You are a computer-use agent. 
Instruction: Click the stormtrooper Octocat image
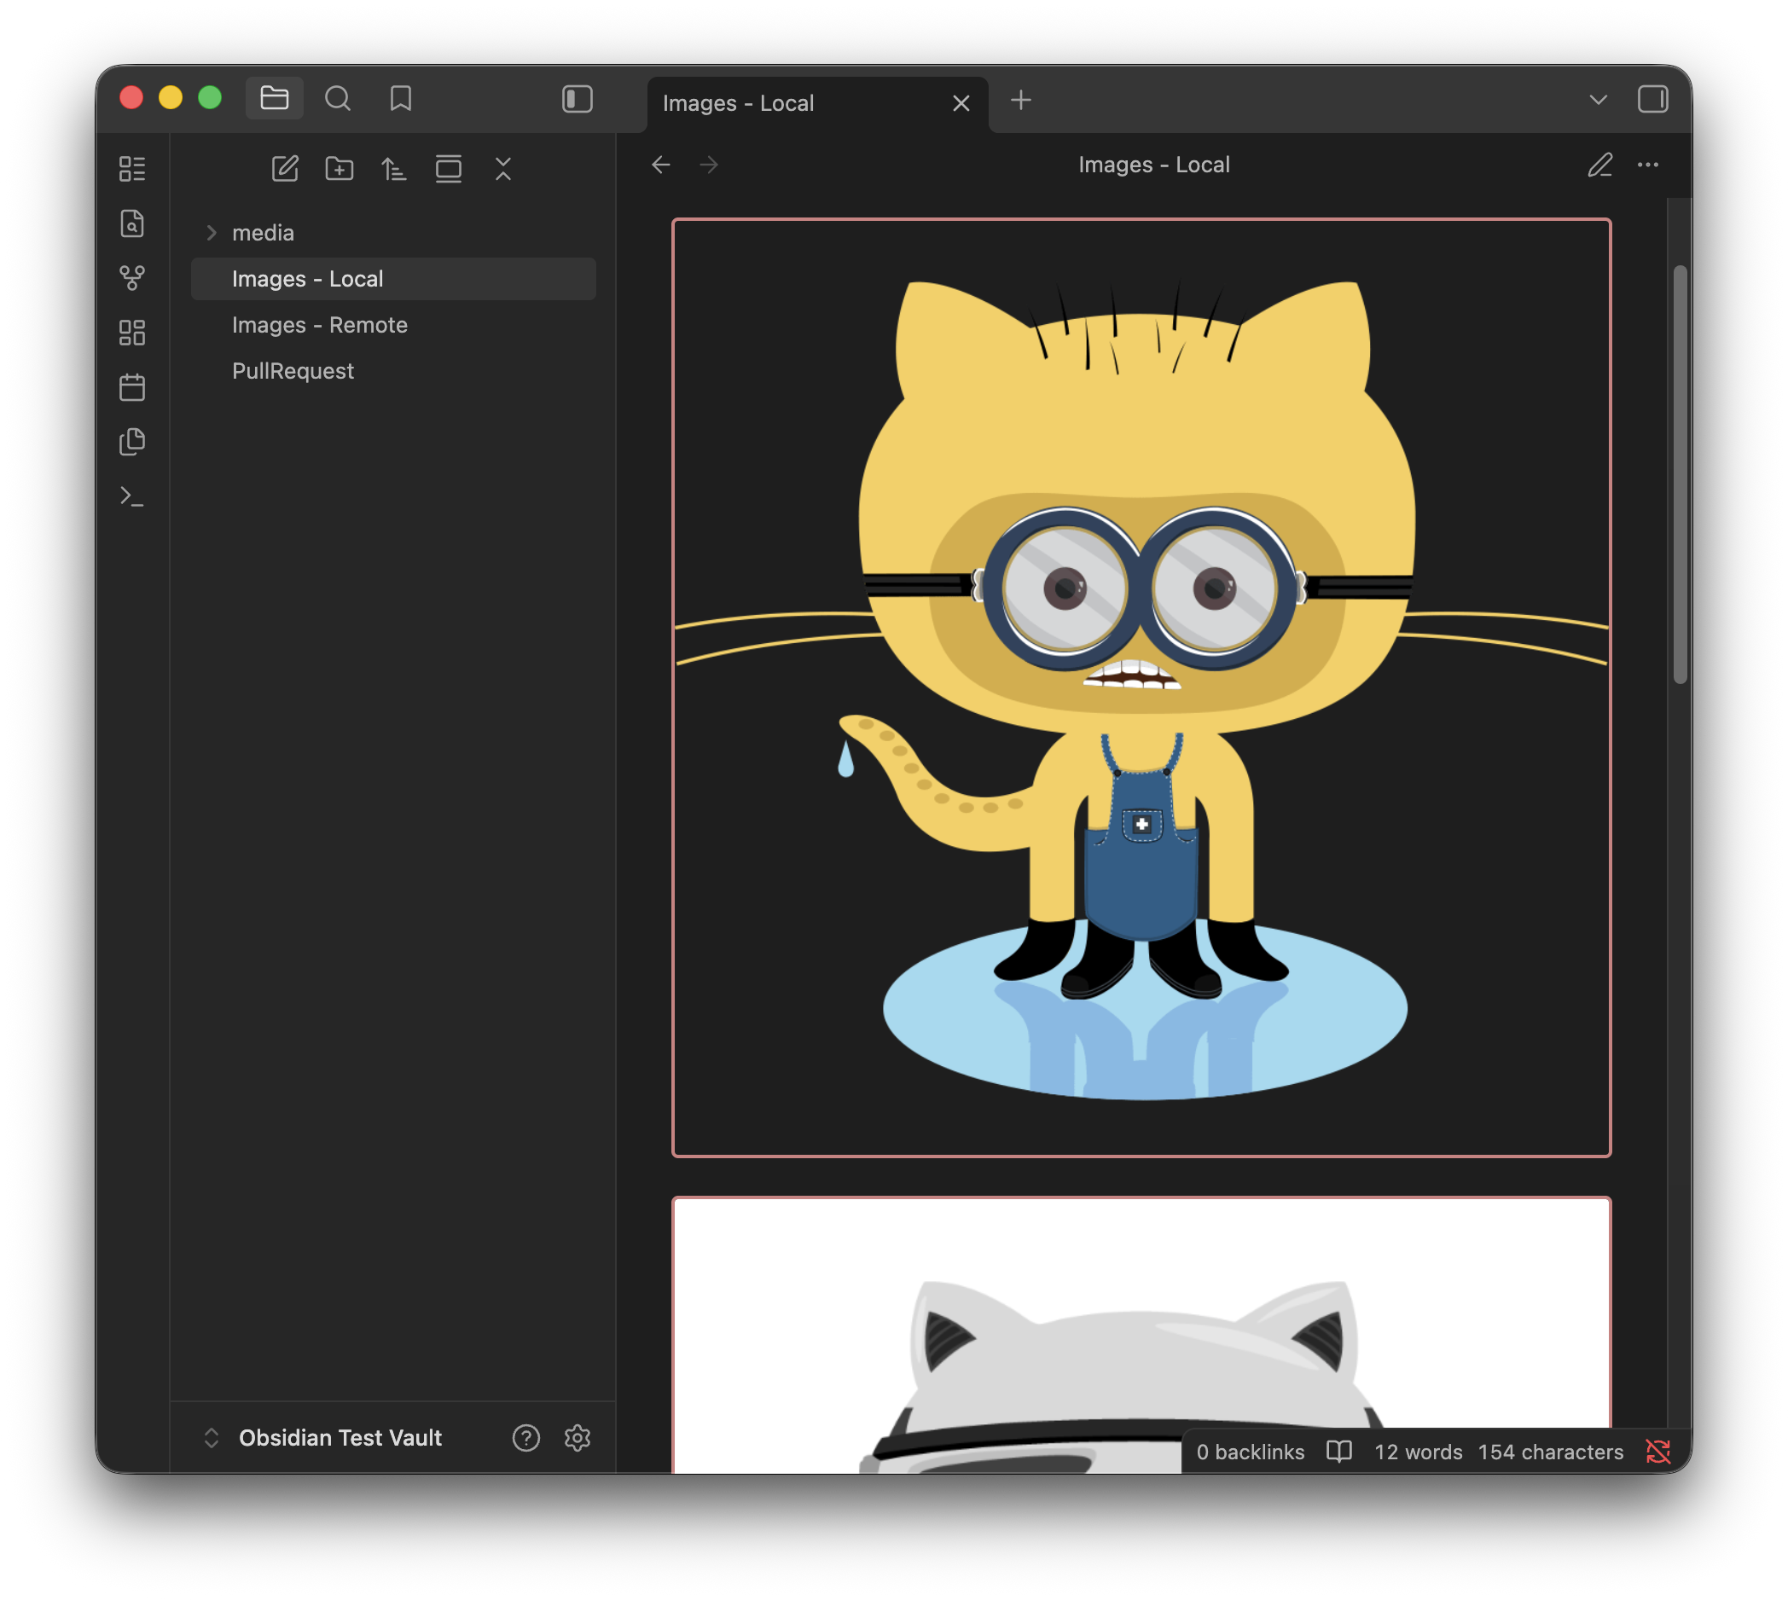coord(1141,1335)
